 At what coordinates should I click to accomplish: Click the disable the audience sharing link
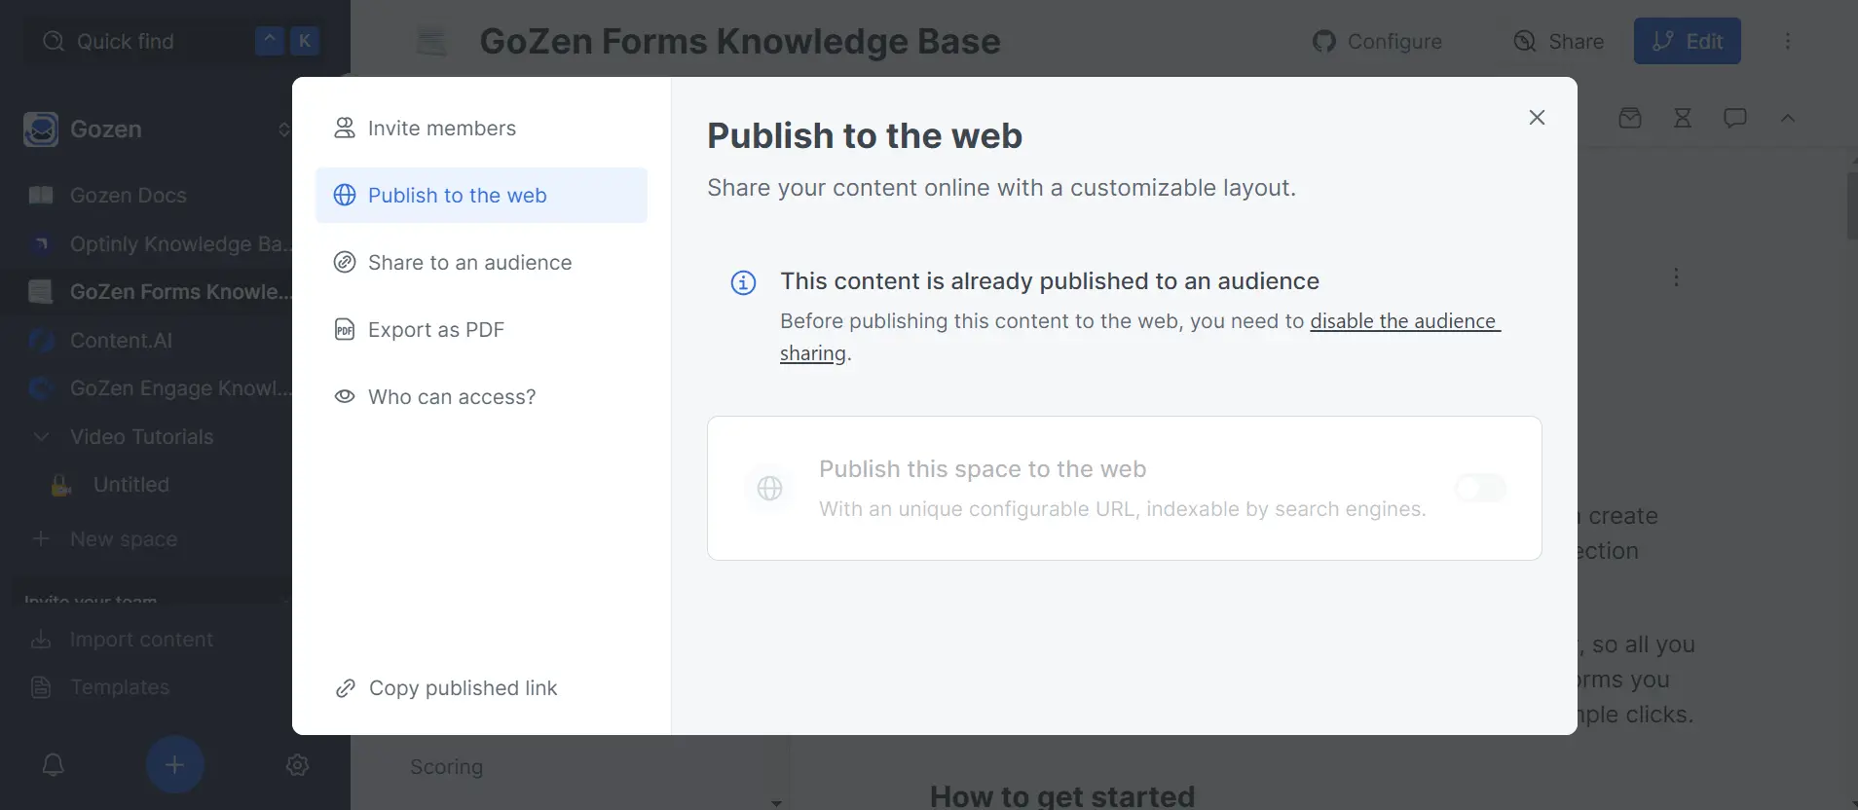pos(1403,322)
